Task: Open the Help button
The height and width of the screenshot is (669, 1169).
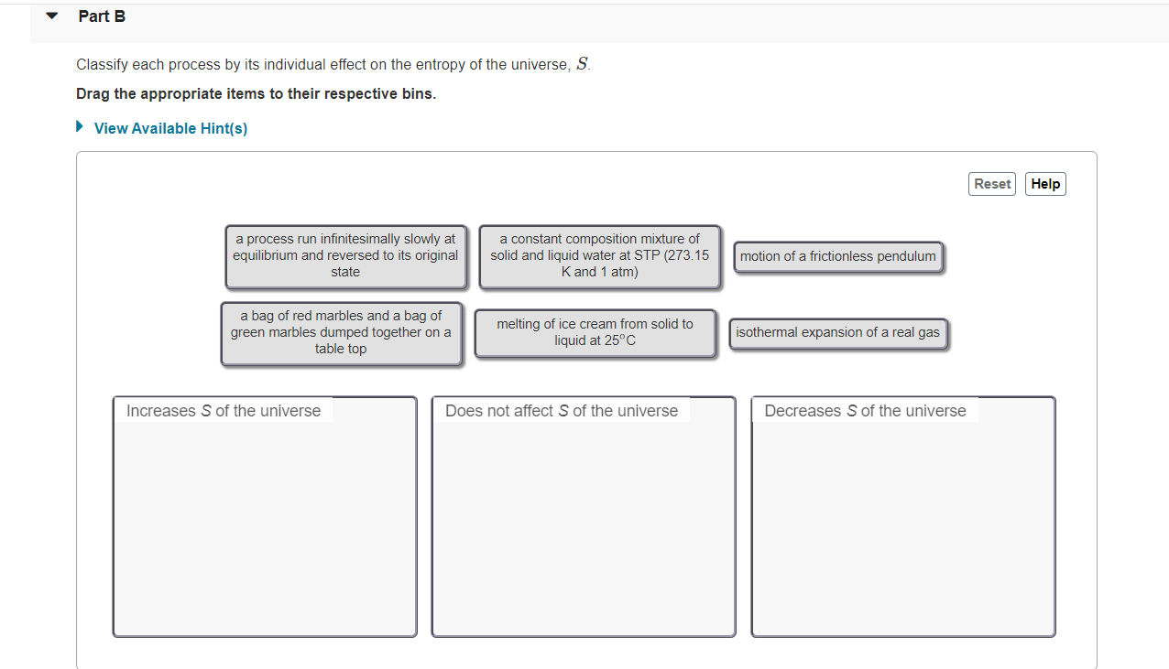Action: 1044,183
